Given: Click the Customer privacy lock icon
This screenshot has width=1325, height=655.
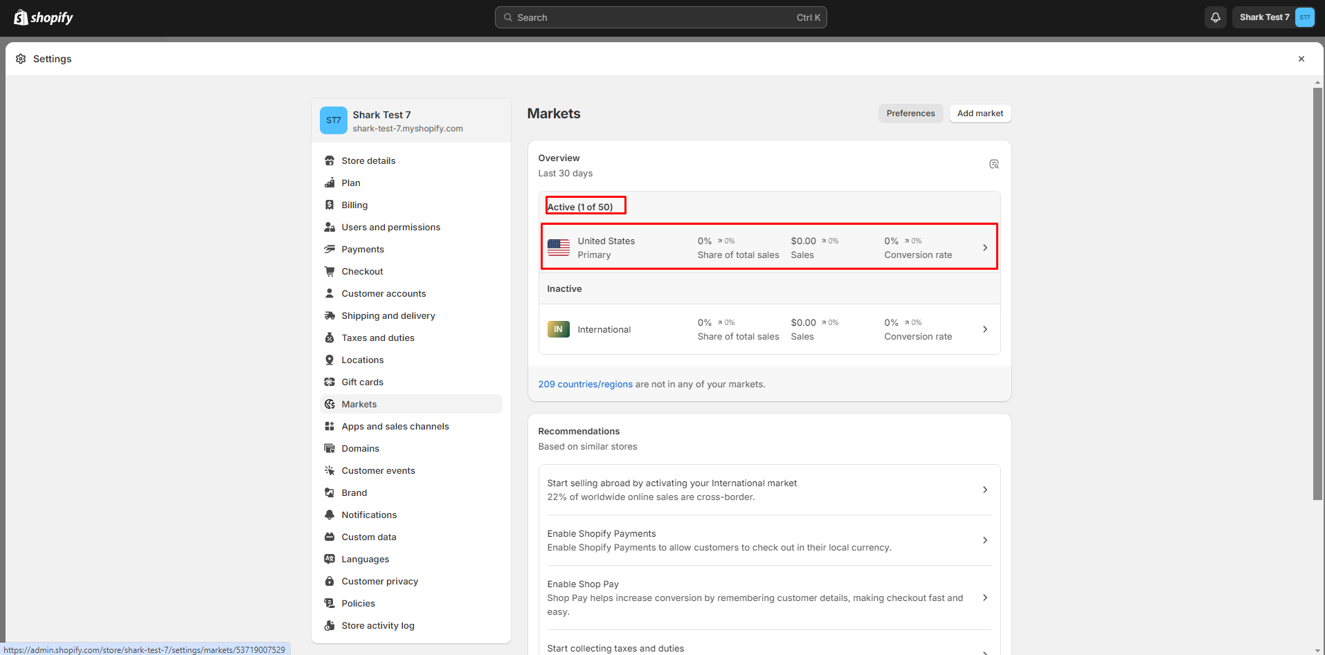Looking at the screenshot, I should (x=330, y=582).
